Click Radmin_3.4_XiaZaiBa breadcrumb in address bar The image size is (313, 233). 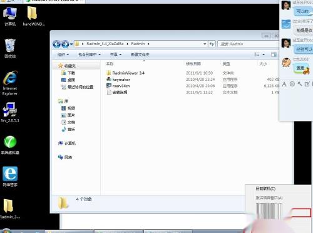coord(105,44)
